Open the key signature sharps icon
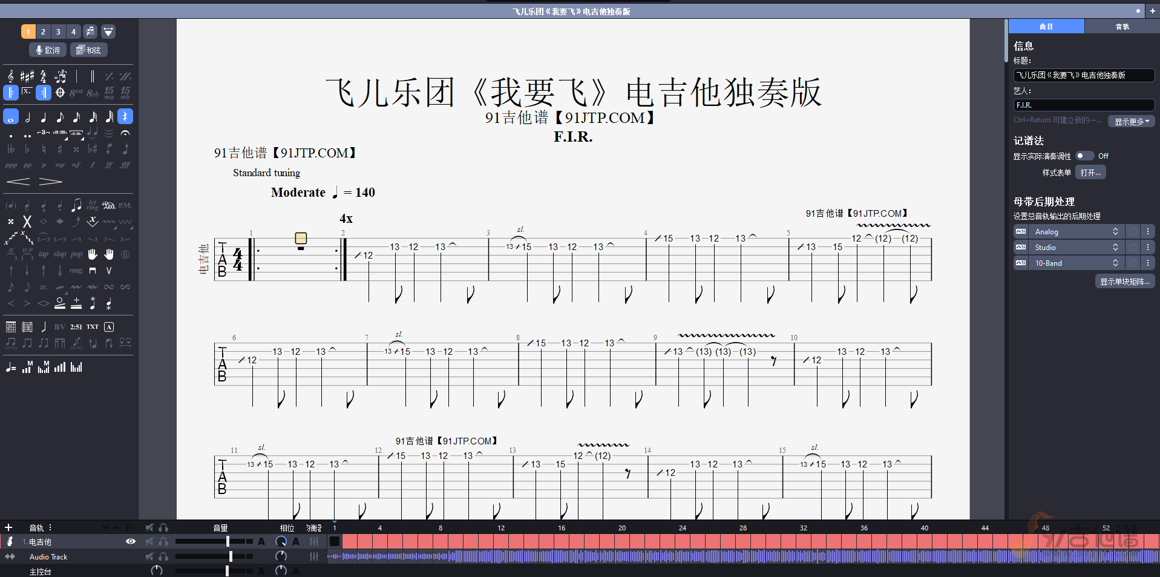Viewport: 1160px width, 577px height. tap(27, 76)
